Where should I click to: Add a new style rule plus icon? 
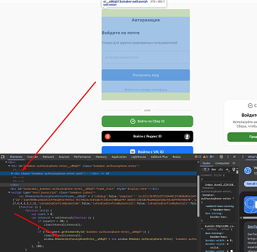tap(227, 169)
